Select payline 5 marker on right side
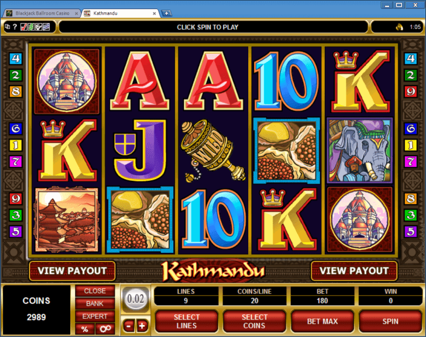 411,231
